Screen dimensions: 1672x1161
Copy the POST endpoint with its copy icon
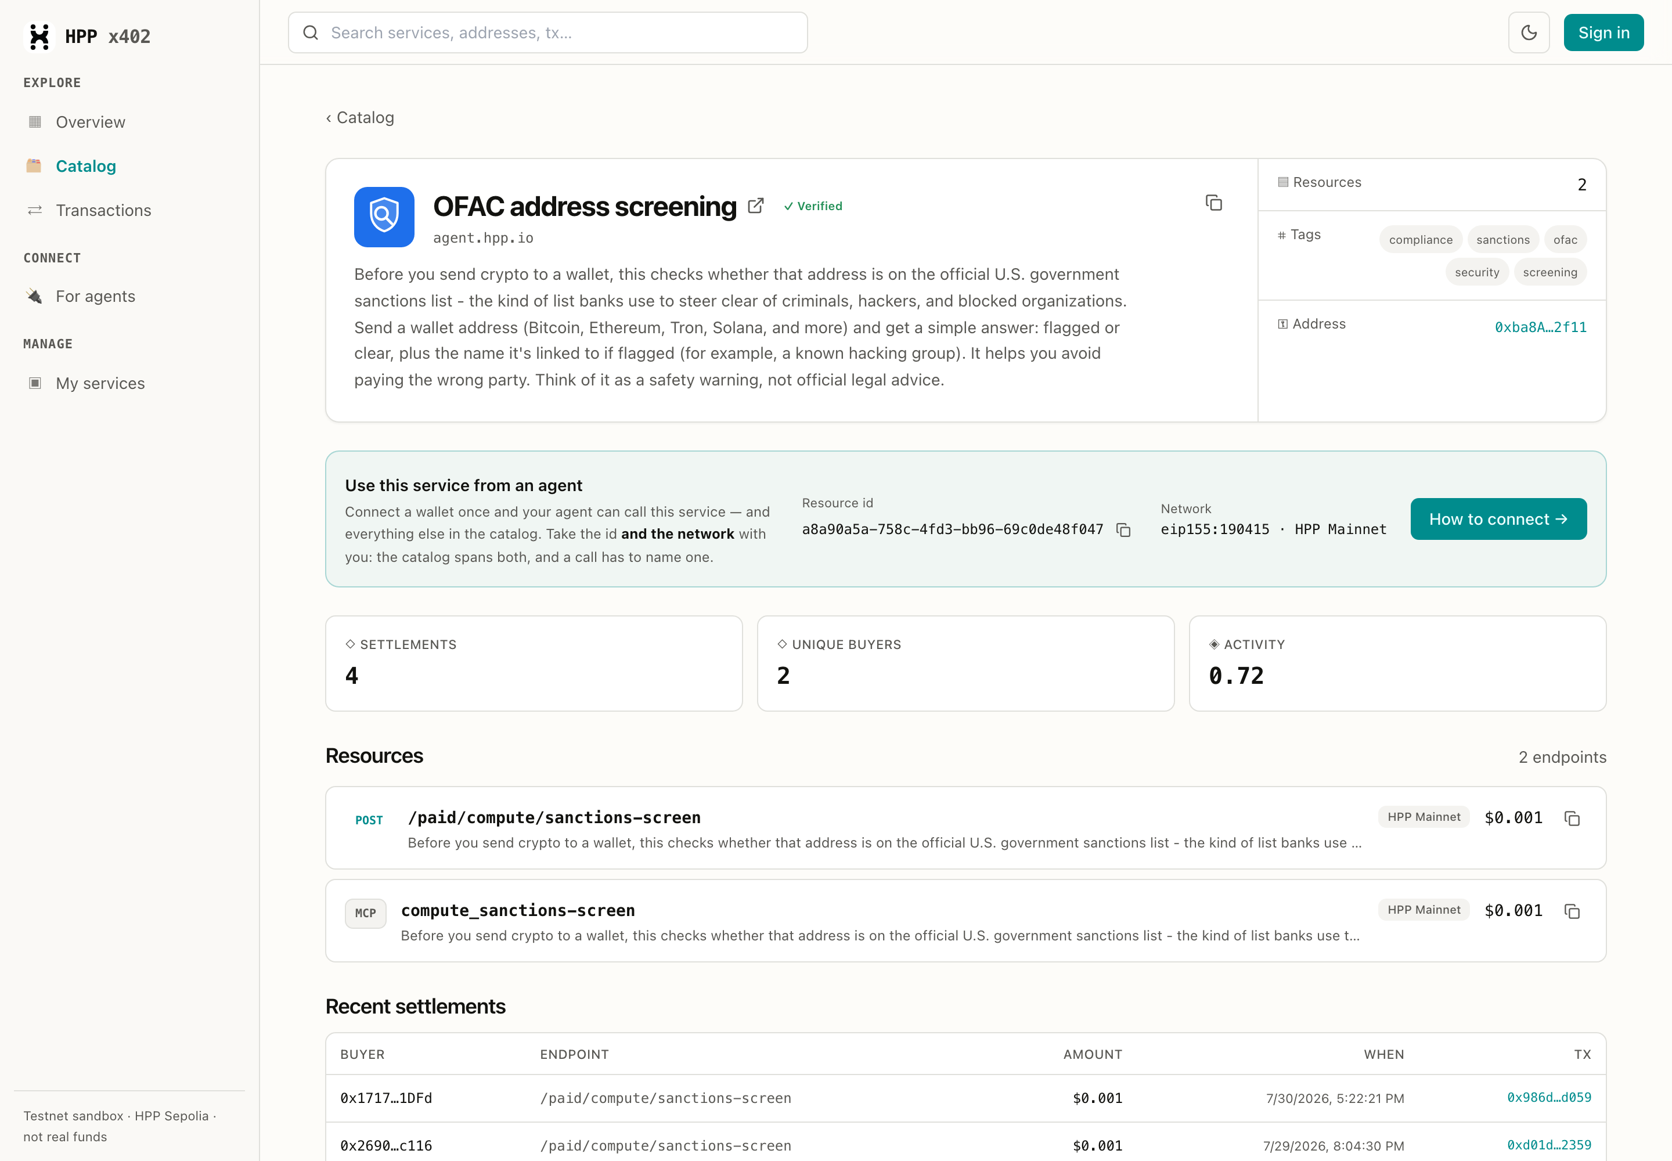[1572, 819]
